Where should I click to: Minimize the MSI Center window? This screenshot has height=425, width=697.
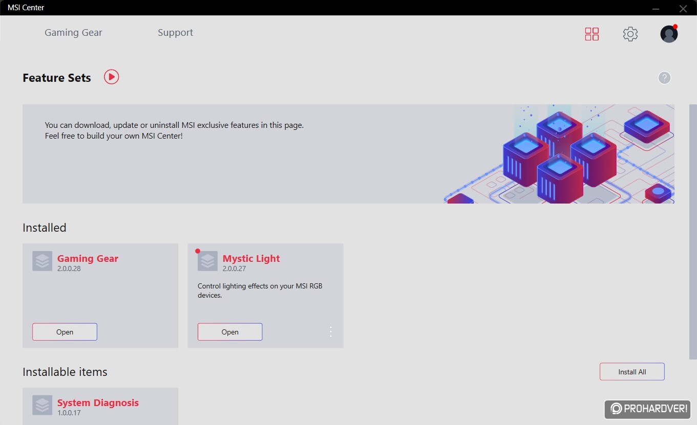[x=656, y=8]
